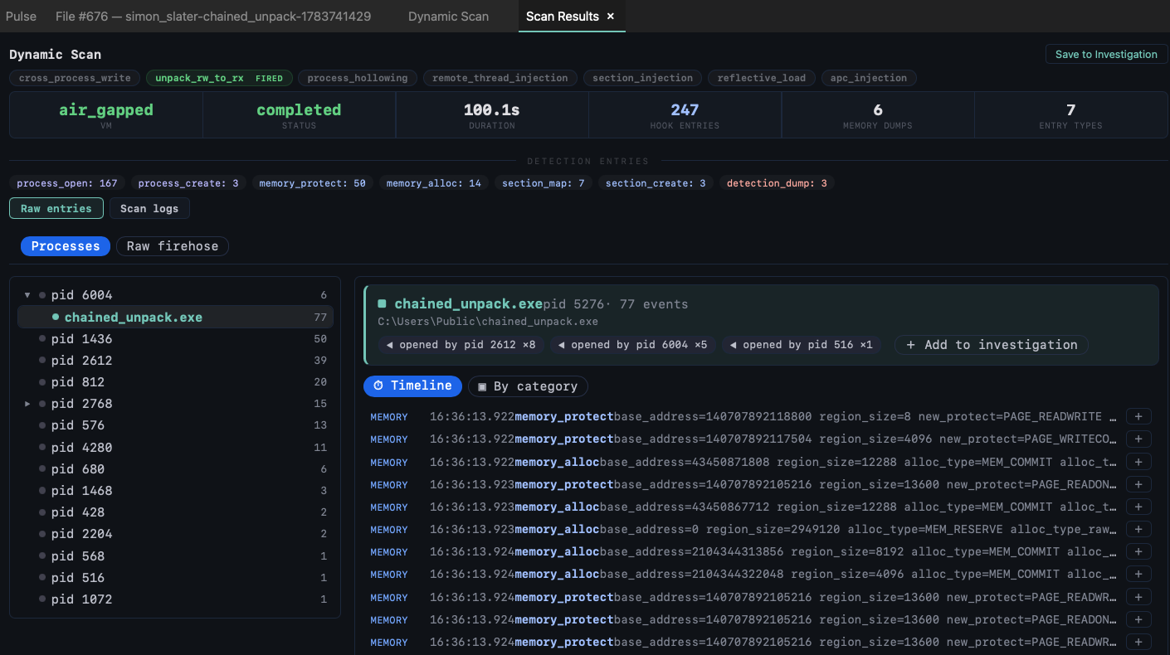Click process path C:\Users\Public\chained_unpack.exe
The height and width of the screenshot is (655, 1170).
pos(488,322)
